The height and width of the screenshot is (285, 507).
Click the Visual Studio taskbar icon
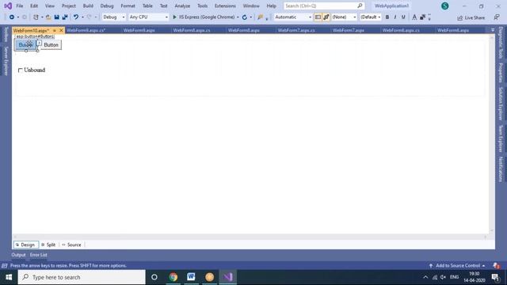click(x=228, y=277)
